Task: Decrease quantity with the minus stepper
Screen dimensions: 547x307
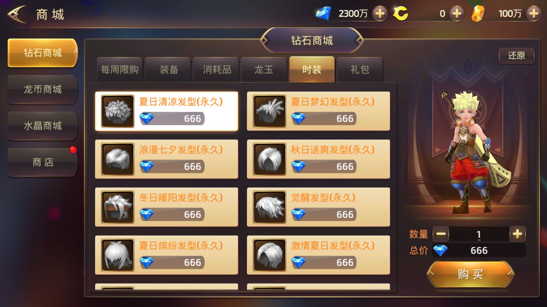Action: [x=441, y=234]
